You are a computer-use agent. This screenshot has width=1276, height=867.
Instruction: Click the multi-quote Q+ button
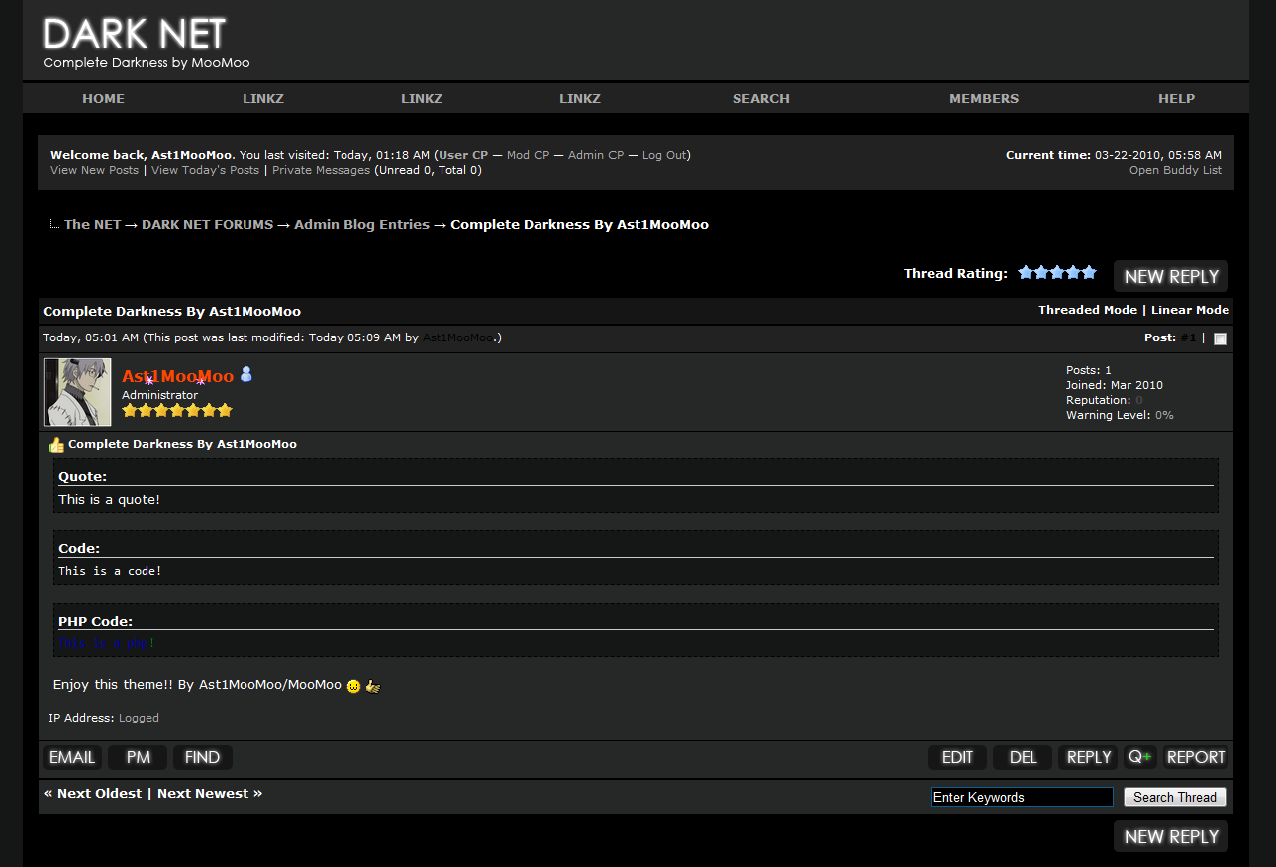coord(1139,757)
